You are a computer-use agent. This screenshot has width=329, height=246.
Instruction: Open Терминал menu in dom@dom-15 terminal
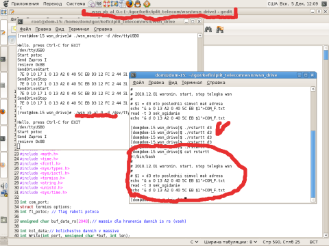coord(192,83)
